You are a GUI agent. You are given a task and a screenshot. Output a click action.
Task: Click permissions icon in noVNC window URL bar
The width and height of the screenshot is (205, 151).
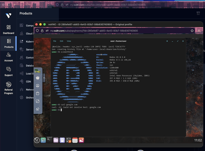coord(47,31)
